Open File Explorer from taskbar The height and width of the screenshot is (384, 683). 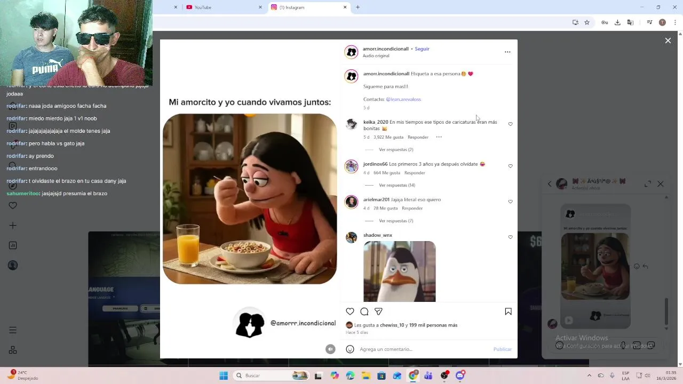(366, 375)
